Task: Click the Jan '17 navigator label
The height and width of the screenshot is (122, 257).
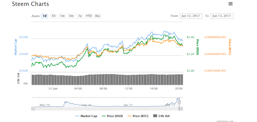Action: pos(128,105)
